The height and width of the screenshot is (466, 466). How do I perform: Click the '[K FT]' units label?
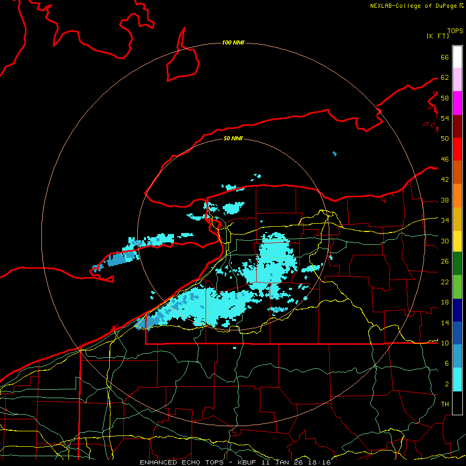tap(438, 36)
